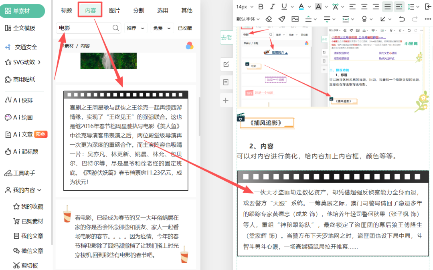The width and height of the screenshot is (433, 270).
Task: Click the multicolor palette circle icon
Action: pos(189,46)
